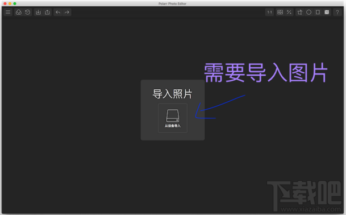The height and width of the screenshot is (215, 346).
Task: Open the before/after compare icon
Action: (280, 12)
